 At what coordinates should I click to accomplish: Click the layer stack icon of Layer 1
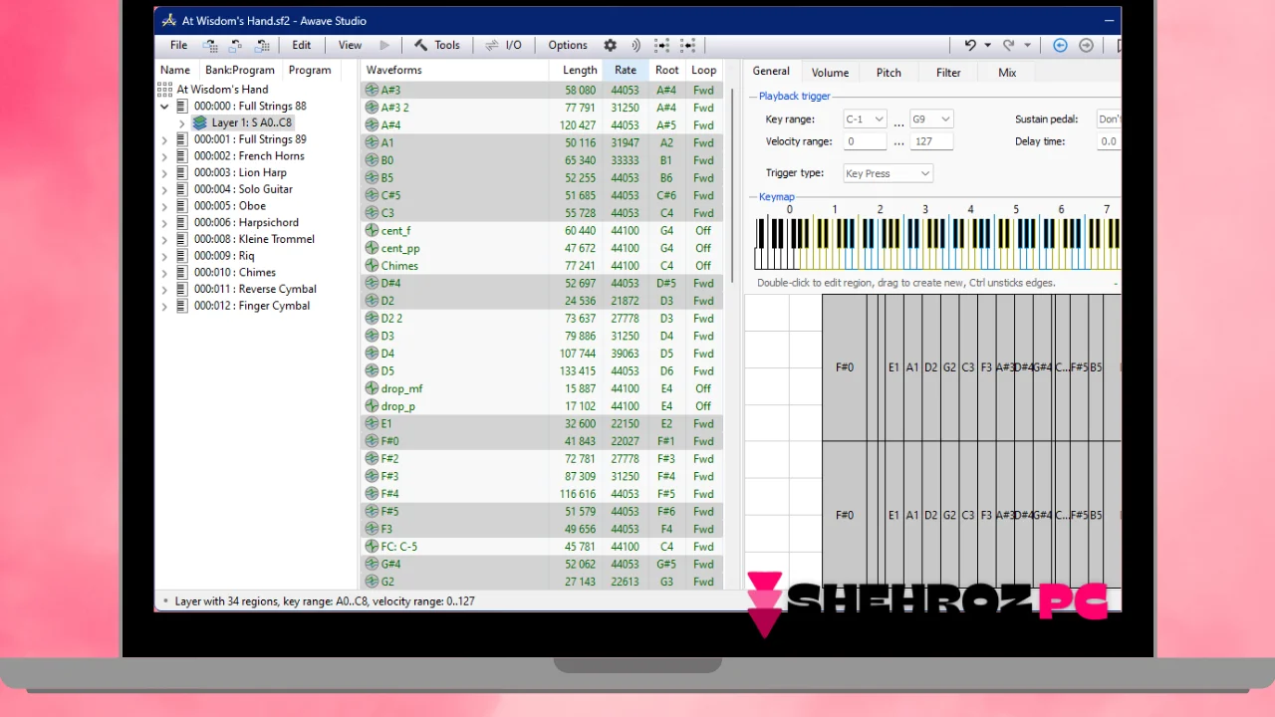200,122
